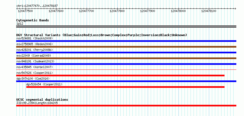
Task: Select the blue bar under dgv307n100
Action: pyautogui.click(x=126, y=81)
